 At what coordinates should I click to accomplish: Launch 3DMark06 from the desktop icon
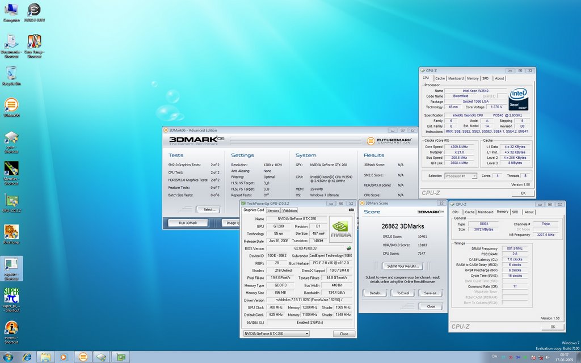coord(11,107)
